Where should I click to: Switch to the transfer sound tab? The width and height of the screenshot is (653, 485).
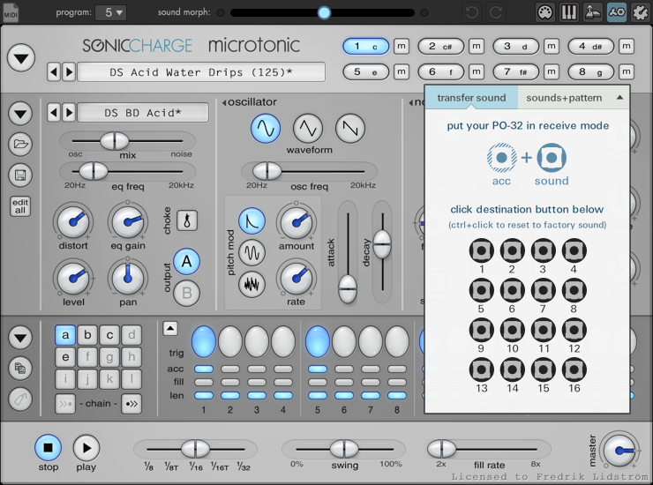[x=471, y=97]
